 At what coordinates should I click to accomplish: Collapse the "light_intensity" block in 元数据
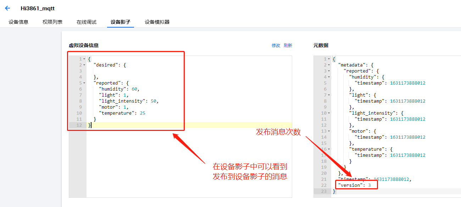(329, 113)
